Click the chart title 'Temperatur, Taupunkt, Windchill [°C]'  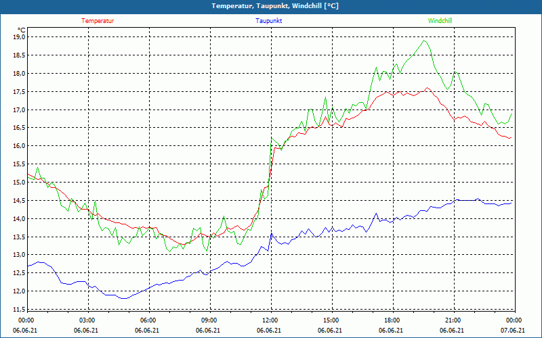point(275,6)
